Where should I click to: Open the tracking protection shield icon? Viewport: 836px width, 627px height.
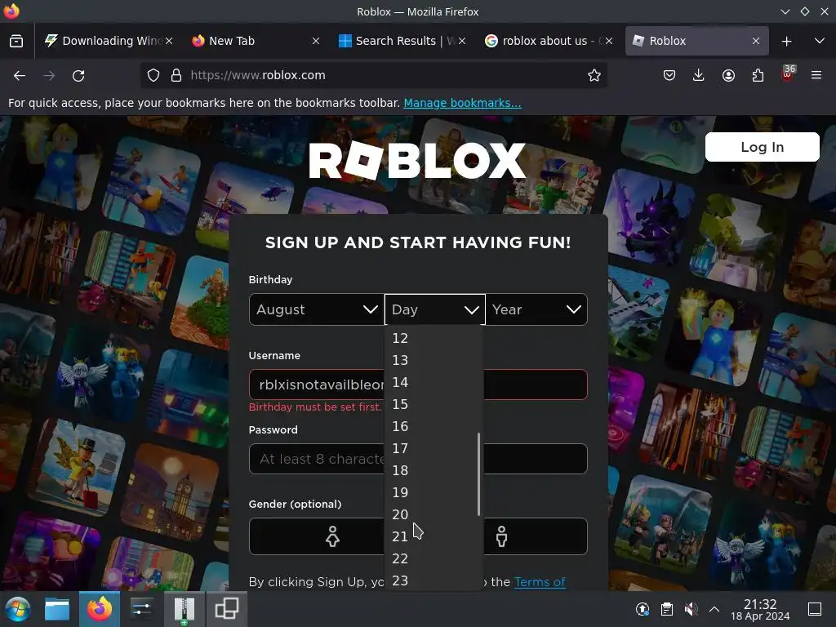[x=153, y=75]
